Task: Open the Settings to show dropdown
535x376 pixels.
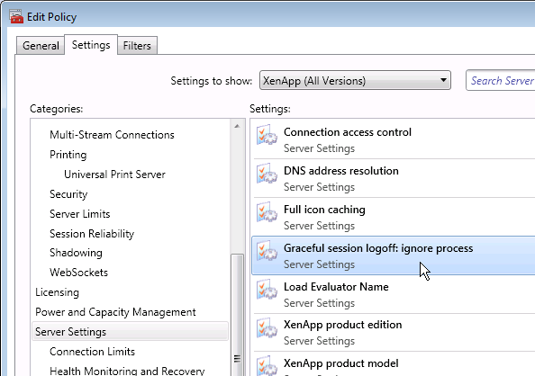Action: click(x=355, y=80)
